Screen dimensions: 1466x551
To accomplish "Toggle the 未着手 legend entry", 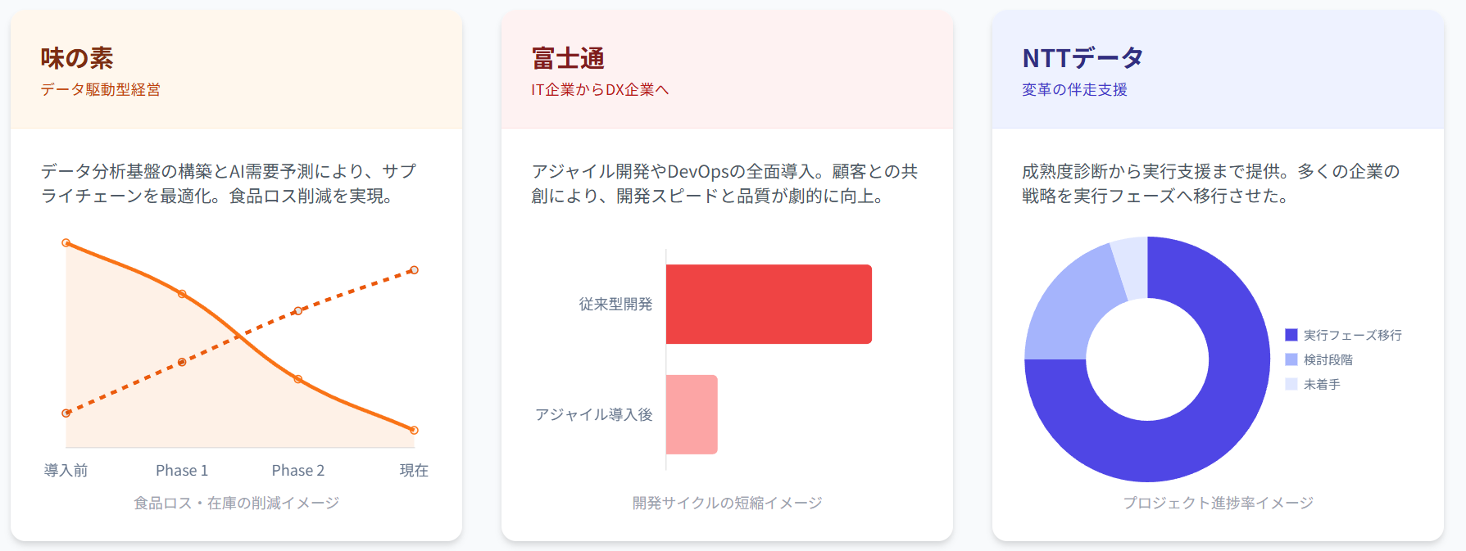I will [1322, 384].
